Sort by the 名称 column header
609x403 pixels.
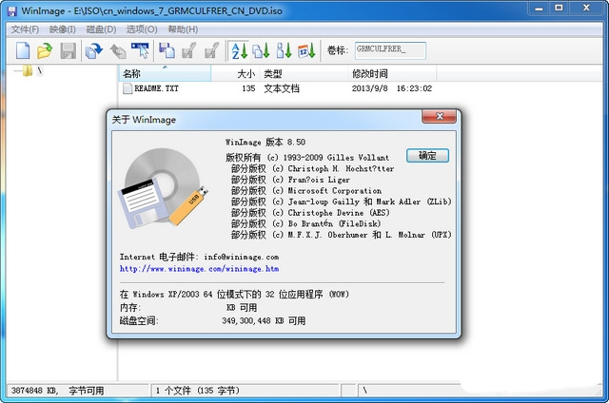click(x=165, y=73)
